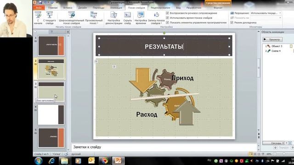Toggle Воспроизвести речевое сопровождение checkbox
294x165 pixels.
(167, 13)
